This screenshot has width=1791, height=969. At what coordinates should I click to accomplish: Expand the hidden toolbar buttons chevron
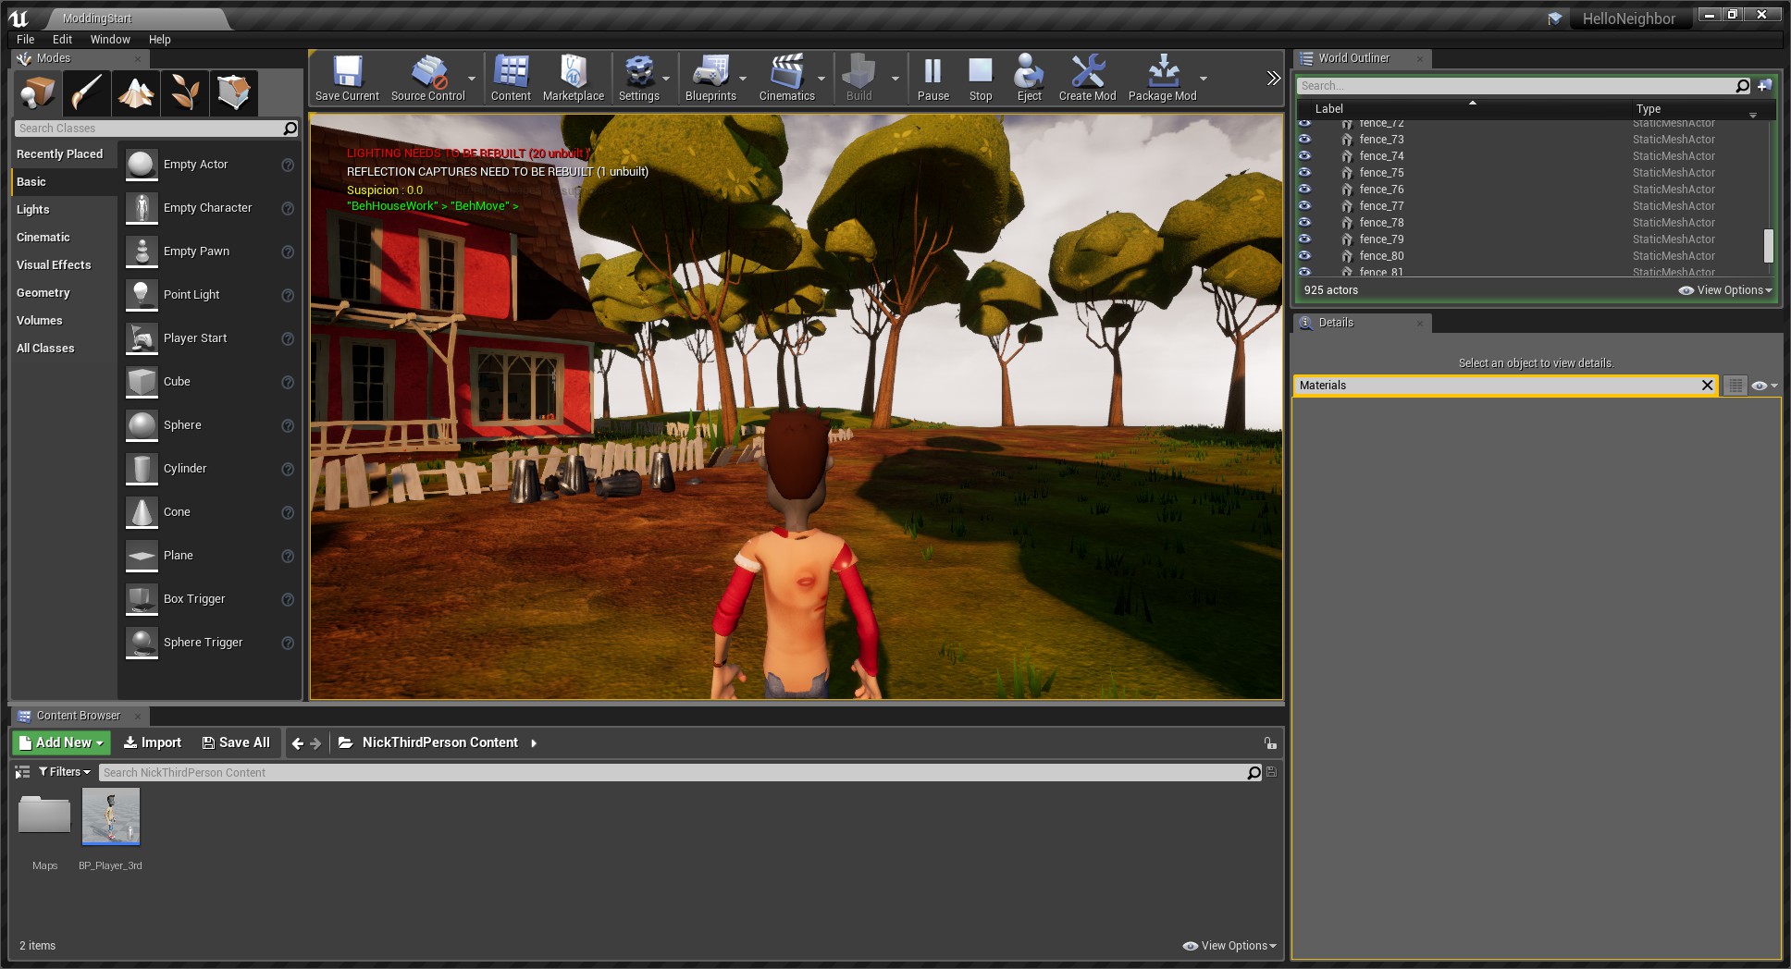point(1273,79)
